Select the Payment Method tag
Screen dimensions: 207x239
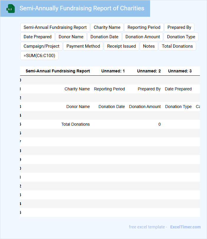[x=83, y=46]
